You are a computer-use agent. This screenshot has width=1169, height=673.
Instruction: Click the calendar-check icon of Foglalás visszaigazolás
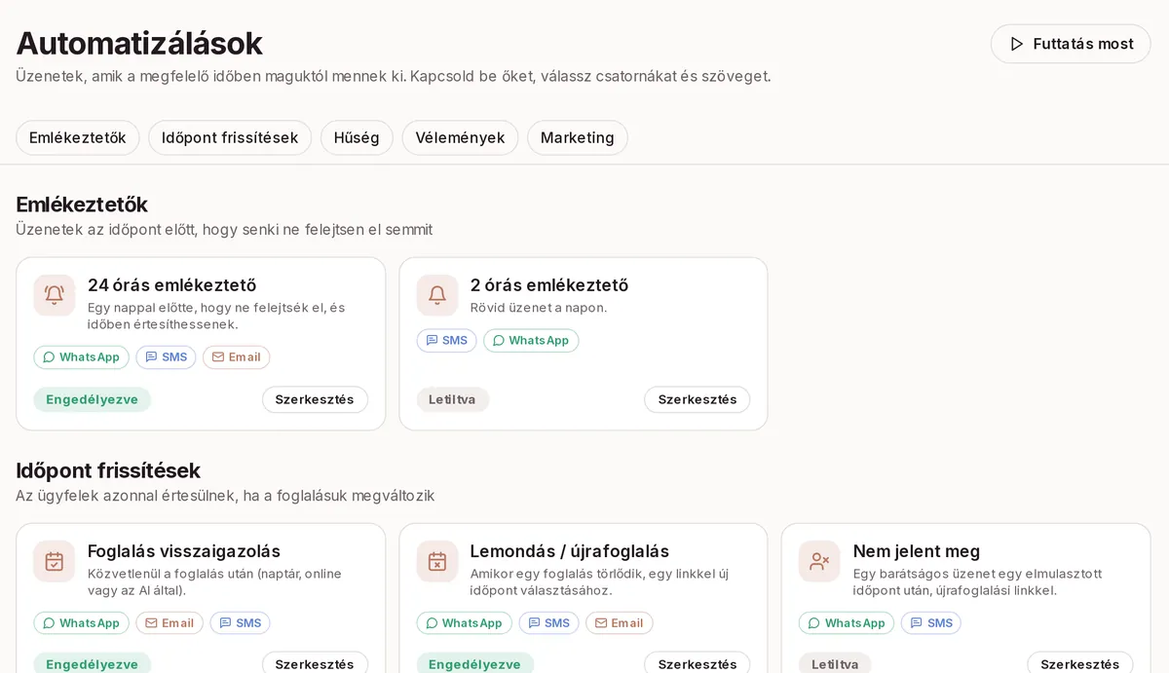55,561
